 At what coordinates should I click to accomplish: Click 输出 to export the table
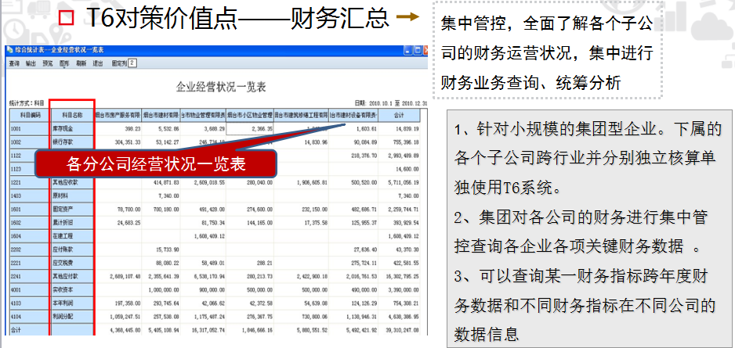(x=31, y=63)
